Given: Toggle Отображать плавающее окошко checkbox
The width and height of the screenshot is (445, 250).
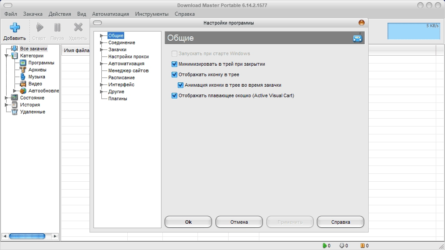Looking at the screenshot, I should click(x=174, y=95).
